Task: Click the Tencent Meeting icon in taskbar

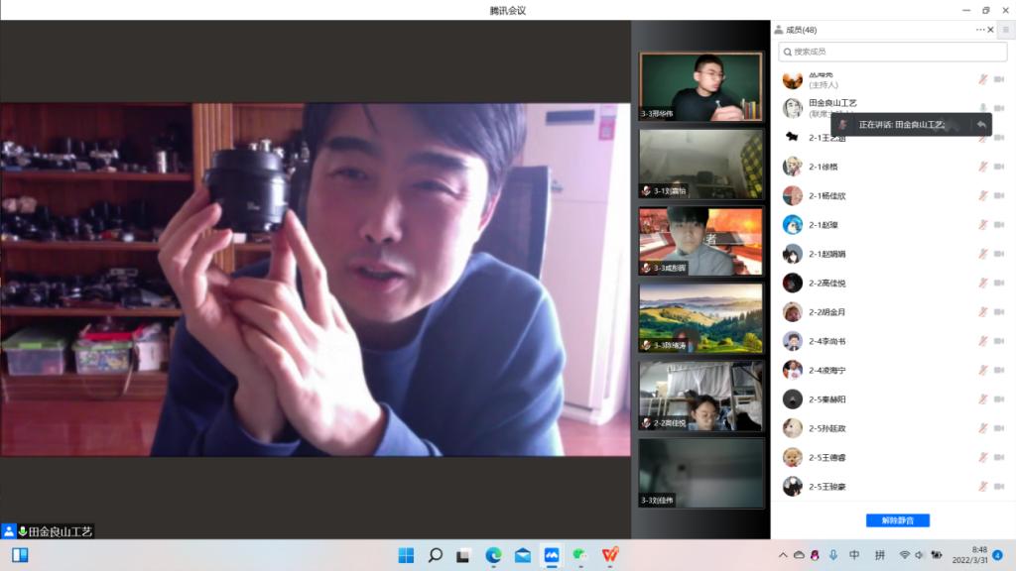Action: coord(552,555)
